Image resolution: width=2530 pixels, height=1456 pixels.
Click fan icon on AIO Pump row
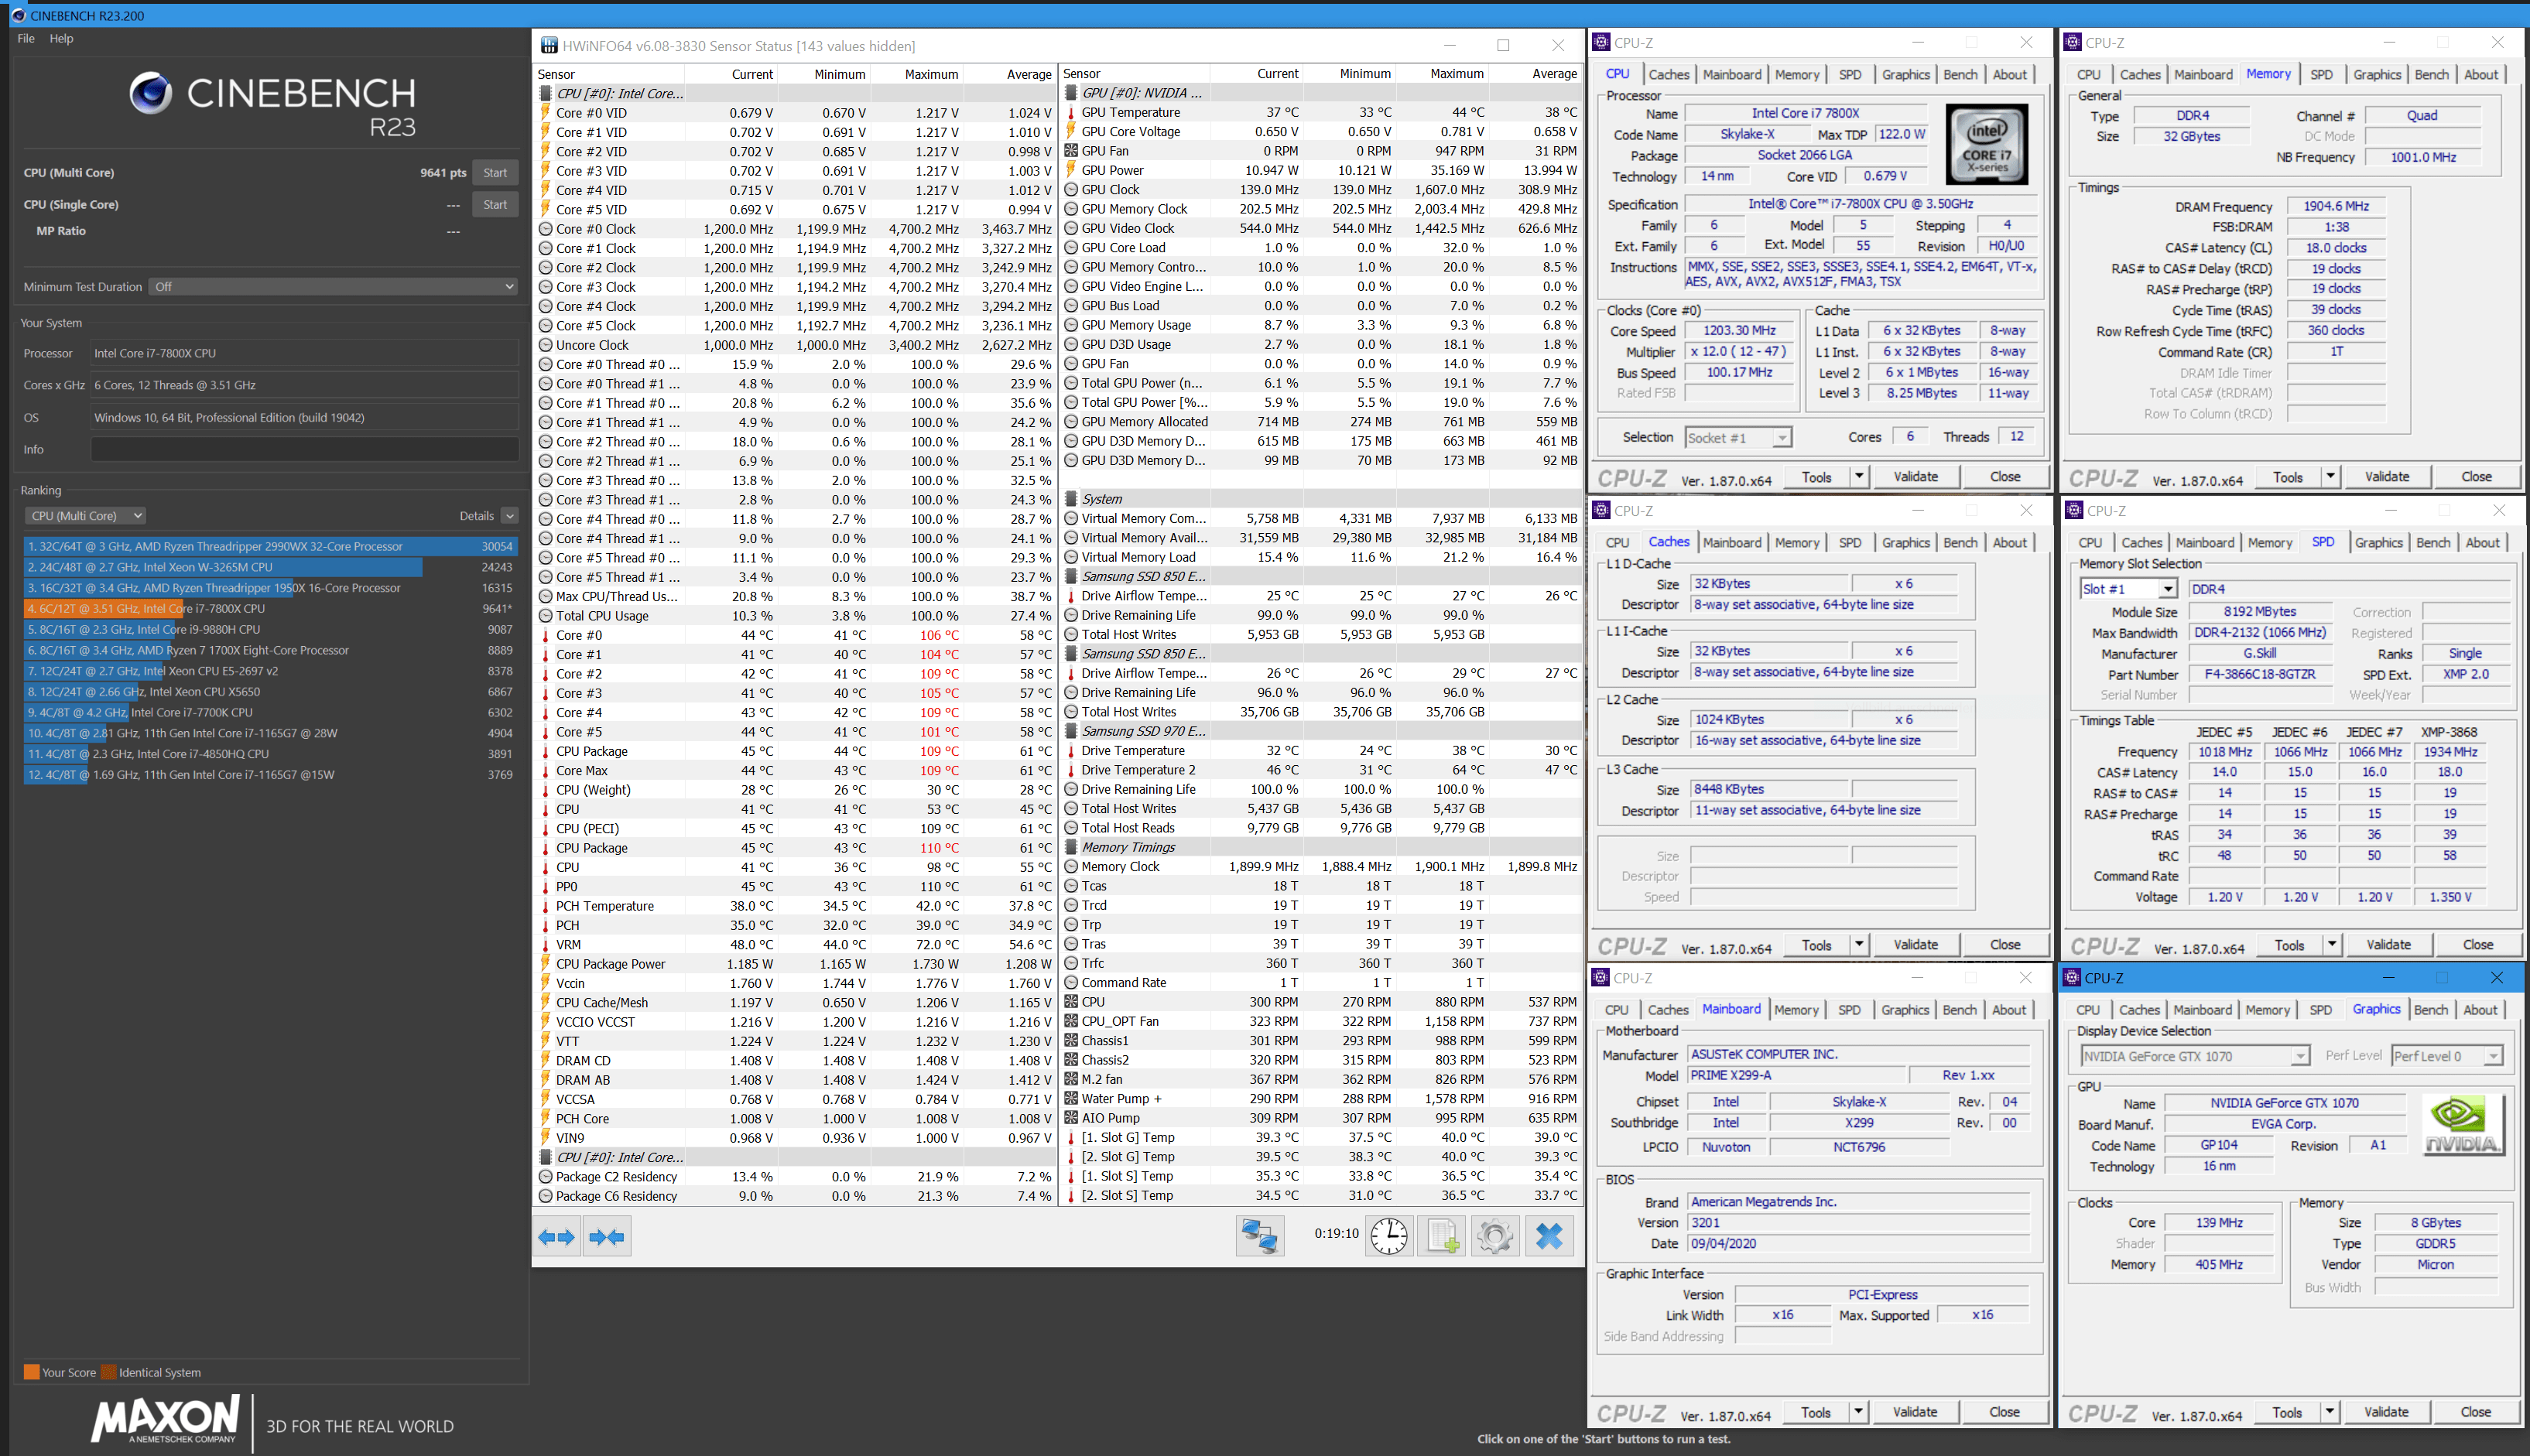[x=1070, y=1118]
